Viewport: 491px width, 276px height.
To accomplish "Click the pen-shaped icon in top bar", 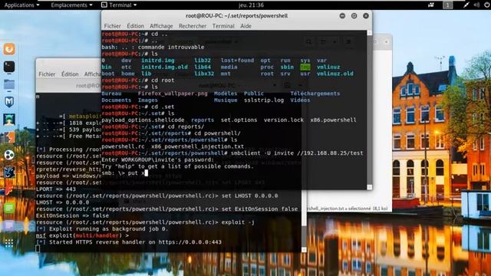I will tap(466, 5).
